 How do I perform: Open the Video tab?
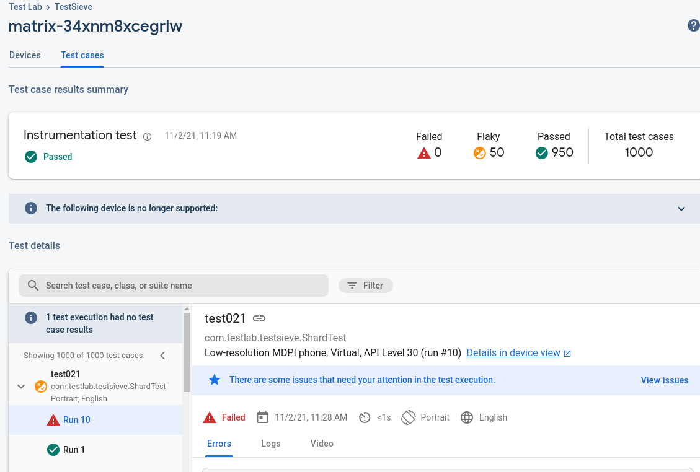point(322,444)
